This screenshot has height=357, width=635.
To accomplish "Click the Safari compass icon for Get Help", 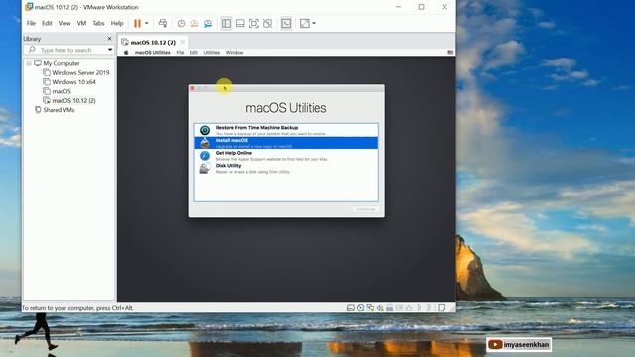I will (205, 156).
